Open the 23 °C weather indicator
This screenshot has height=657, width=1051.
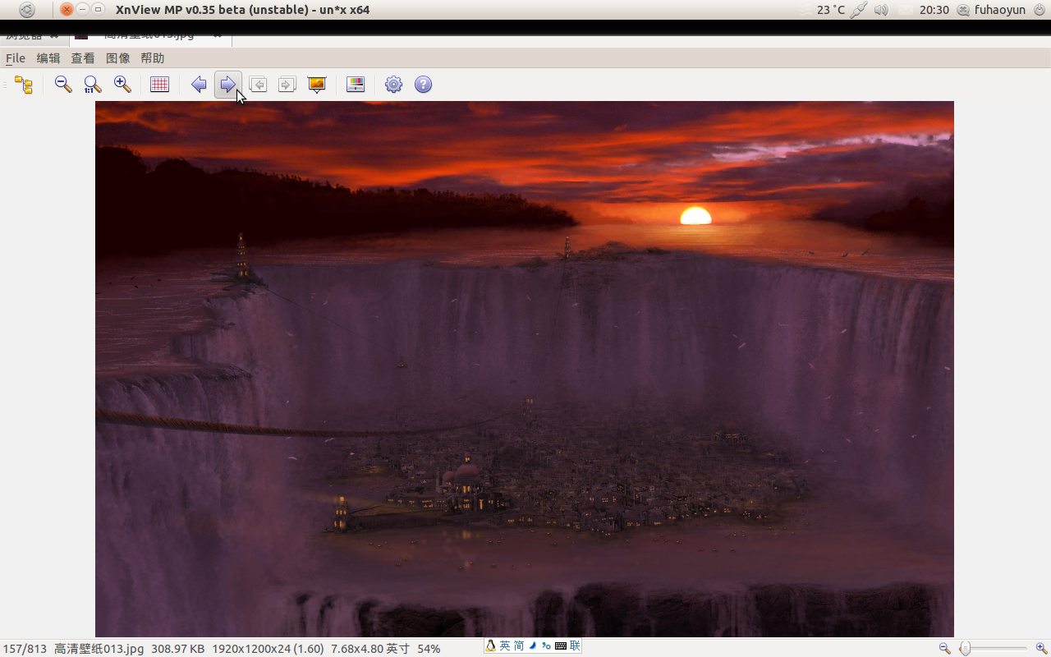click(x=831, y=10)
